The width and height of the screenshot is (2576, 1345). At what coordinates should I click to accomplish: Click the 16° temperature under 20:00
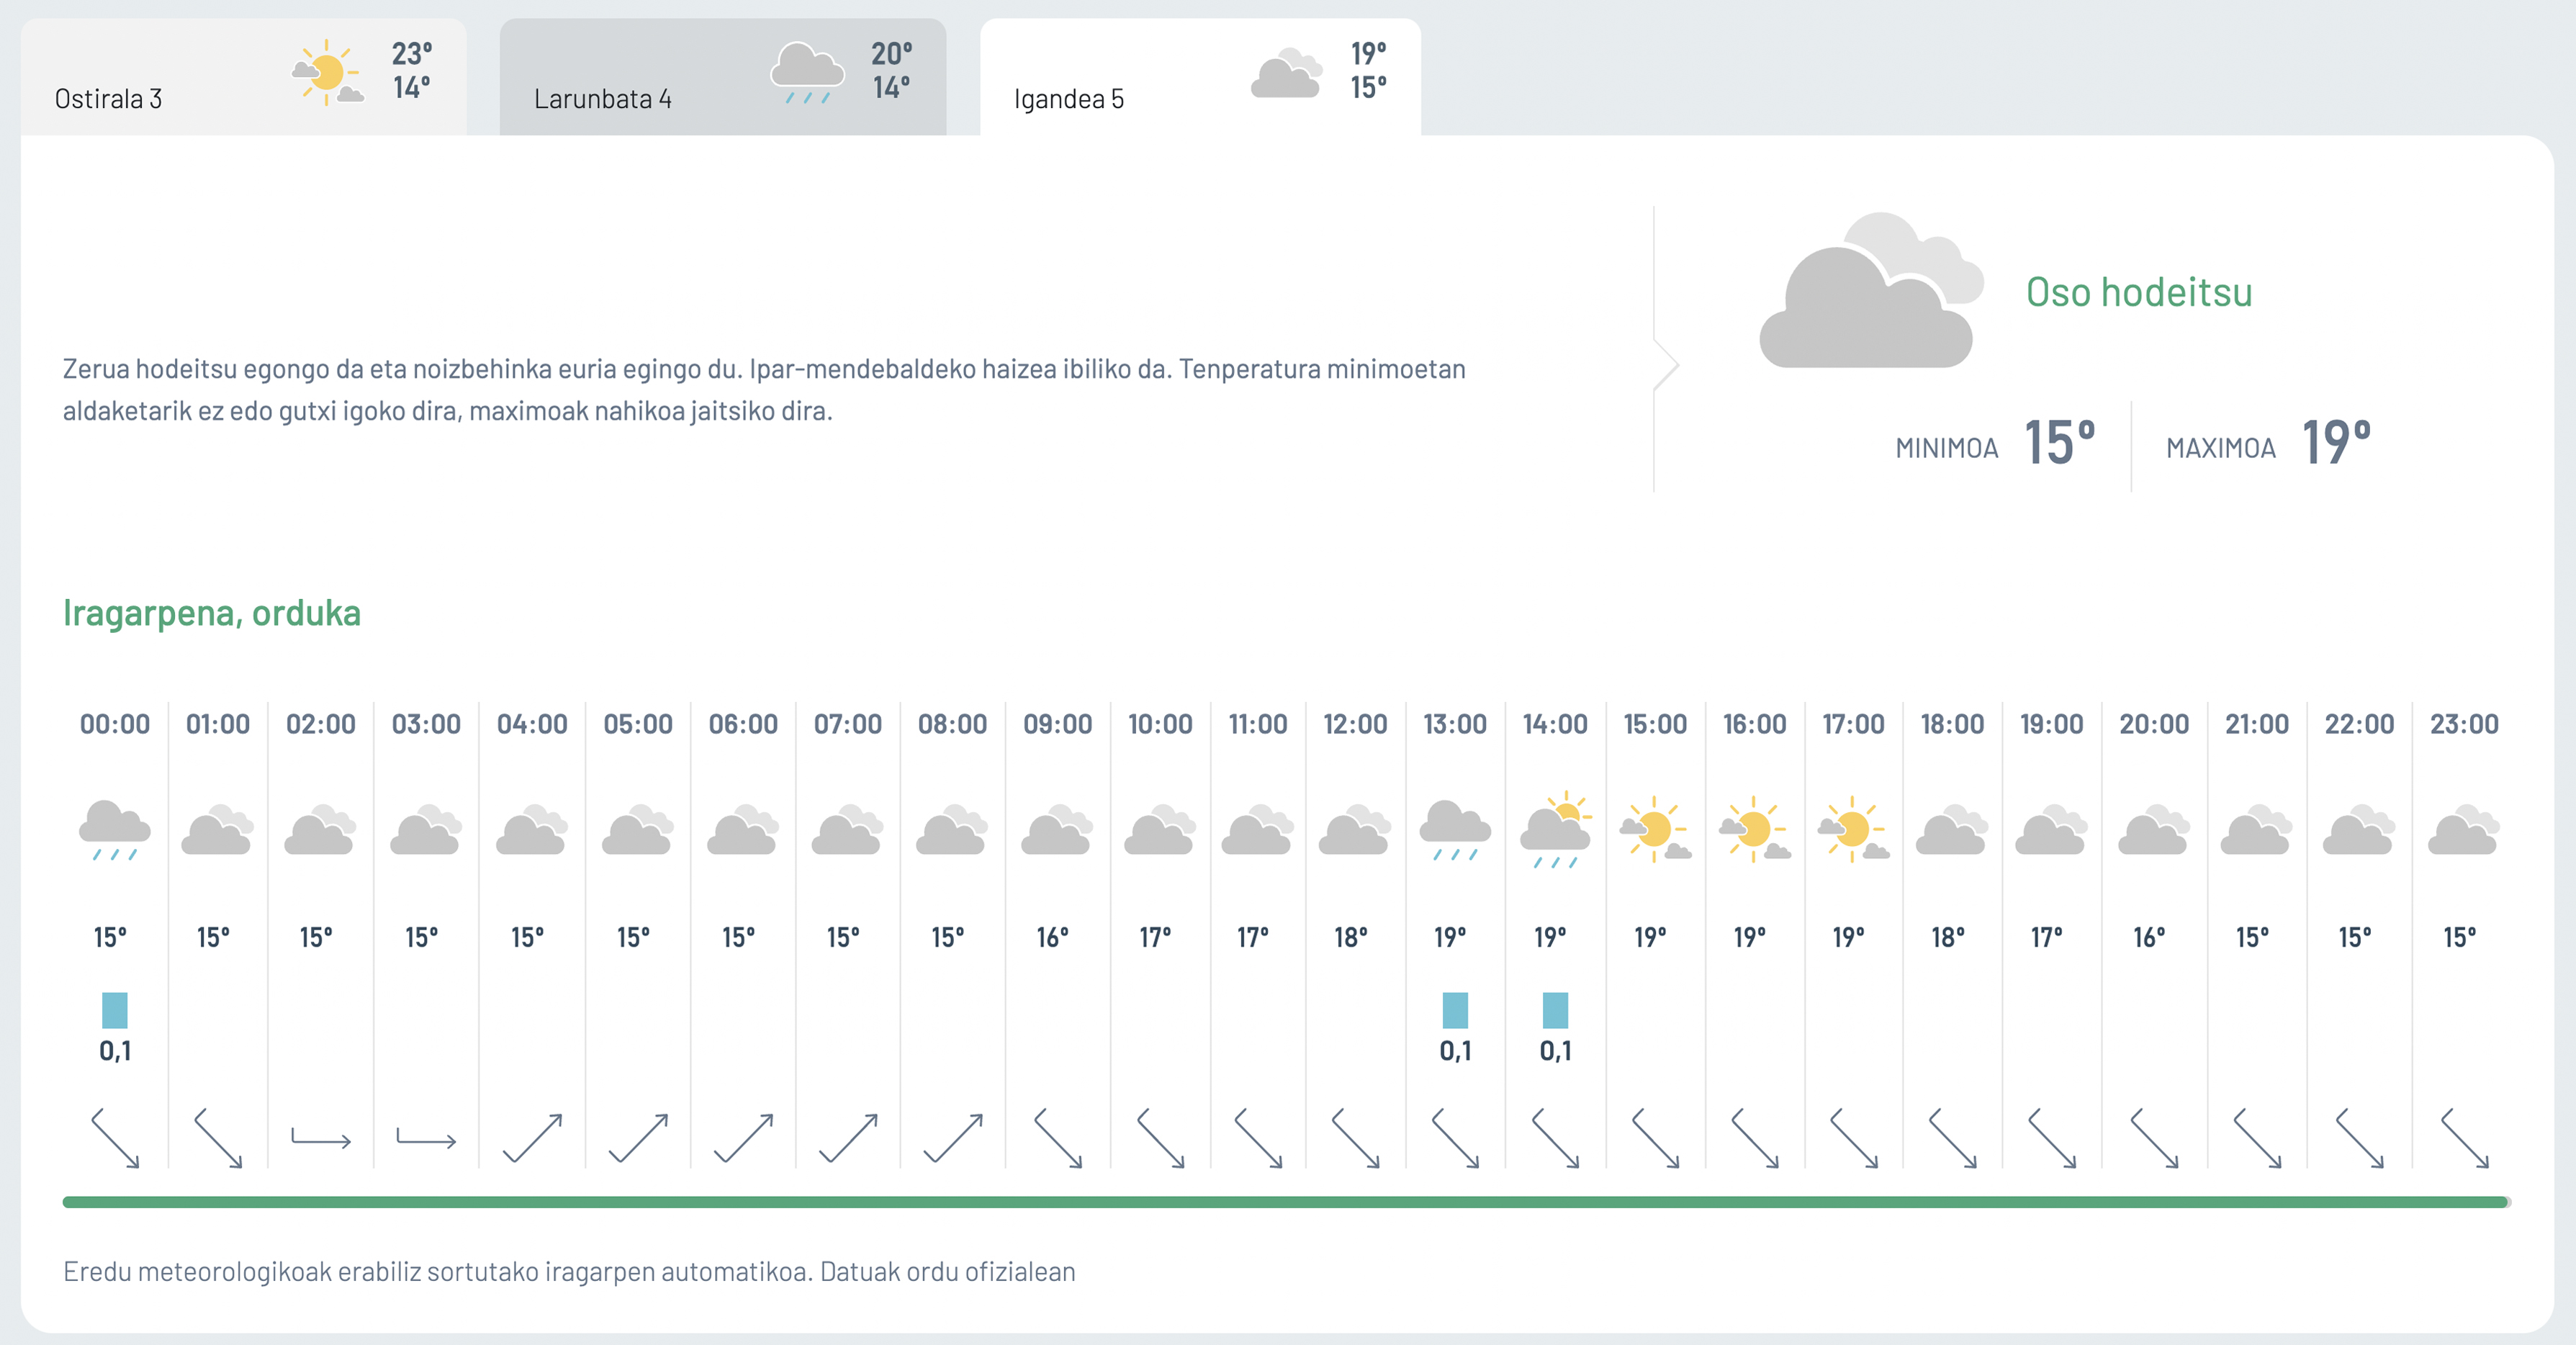coord(2149,937)
